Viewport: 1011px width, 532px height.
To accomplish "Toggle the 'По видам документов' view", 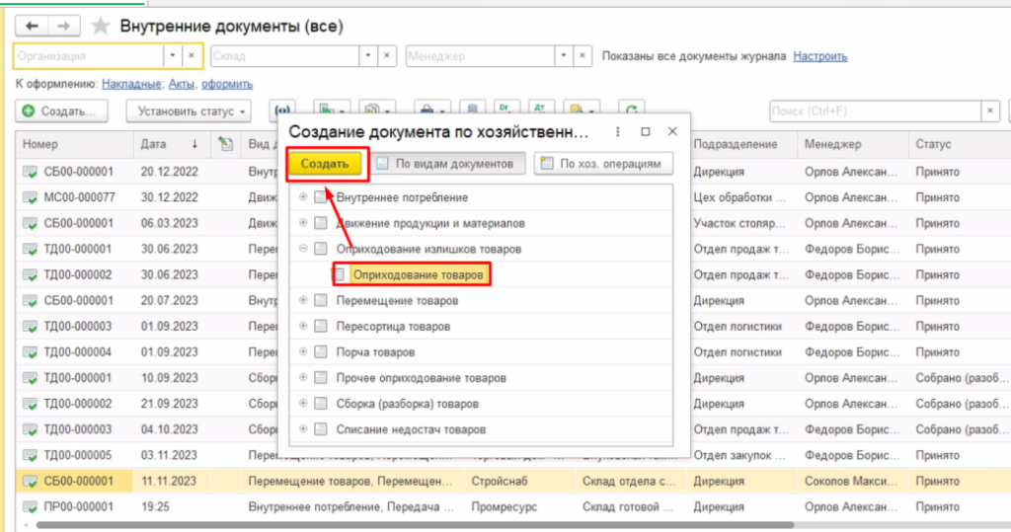I will (x=450, y=164).
